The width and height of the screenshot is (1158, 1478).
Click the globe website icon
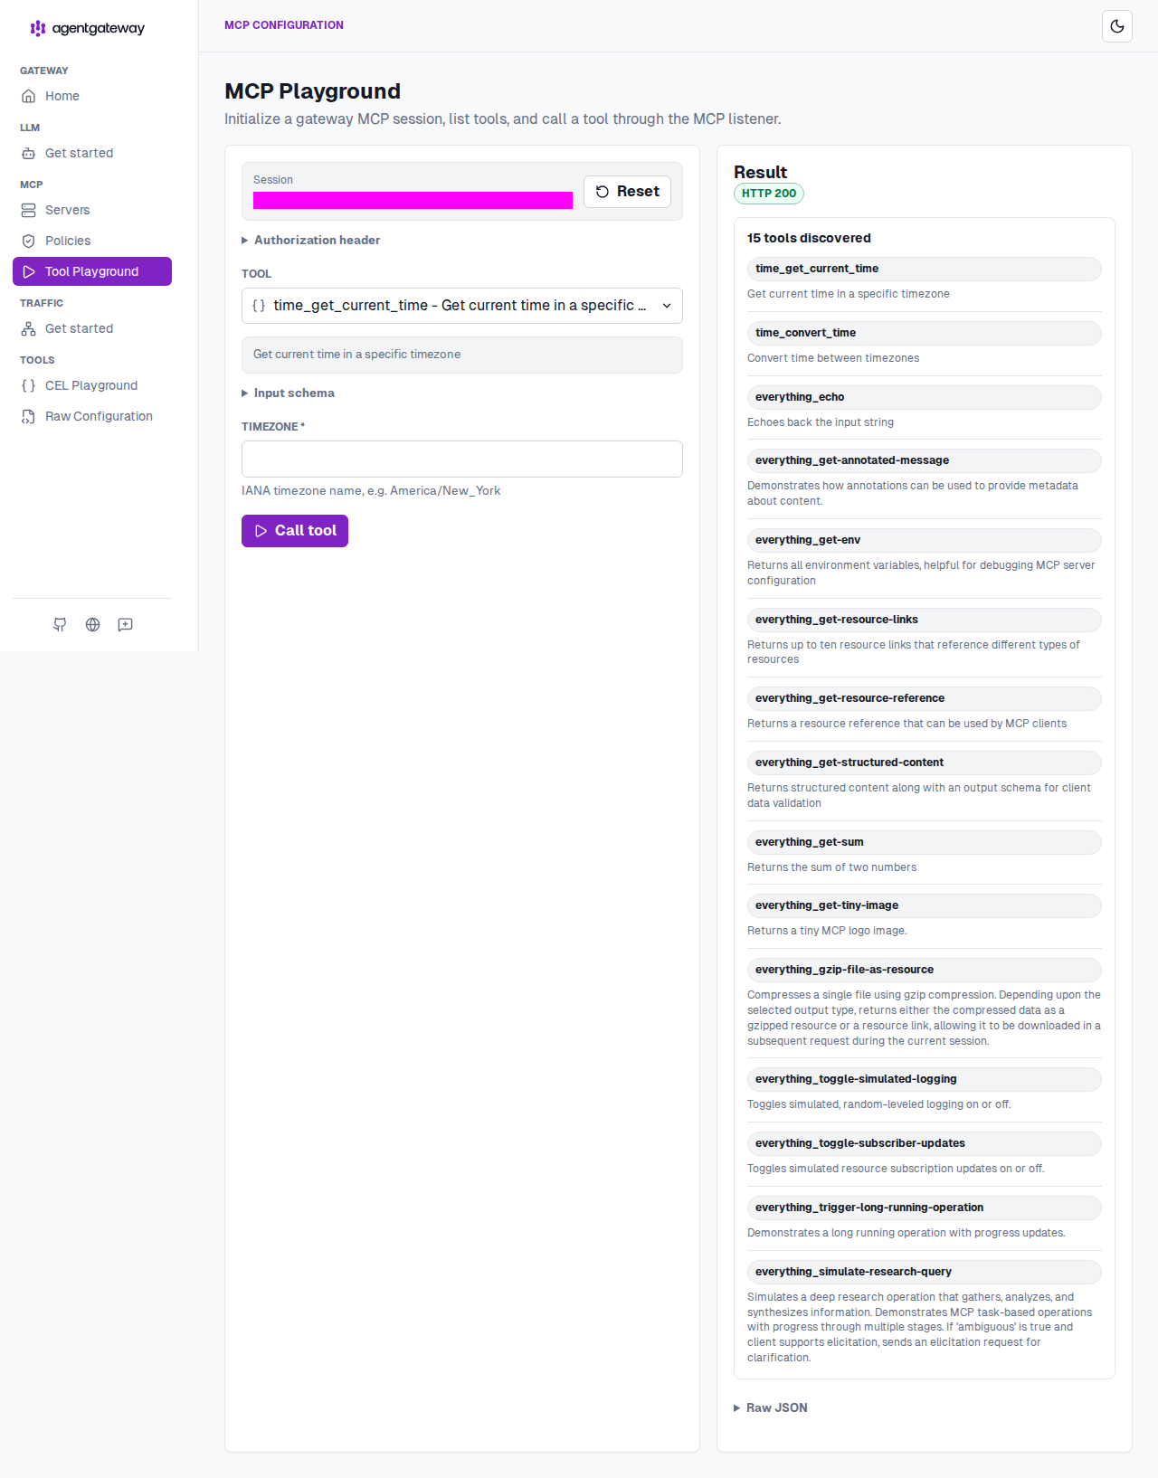click(x=92, y=624)
